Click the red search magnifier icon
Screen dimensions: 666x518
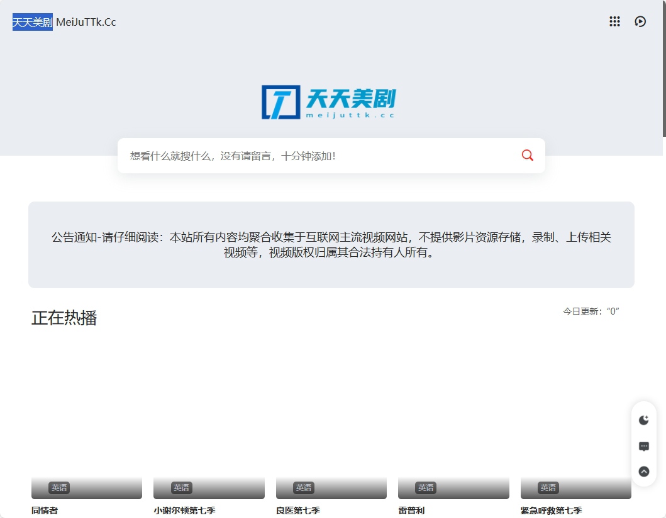pyautogui.click(x=527, y=156)
